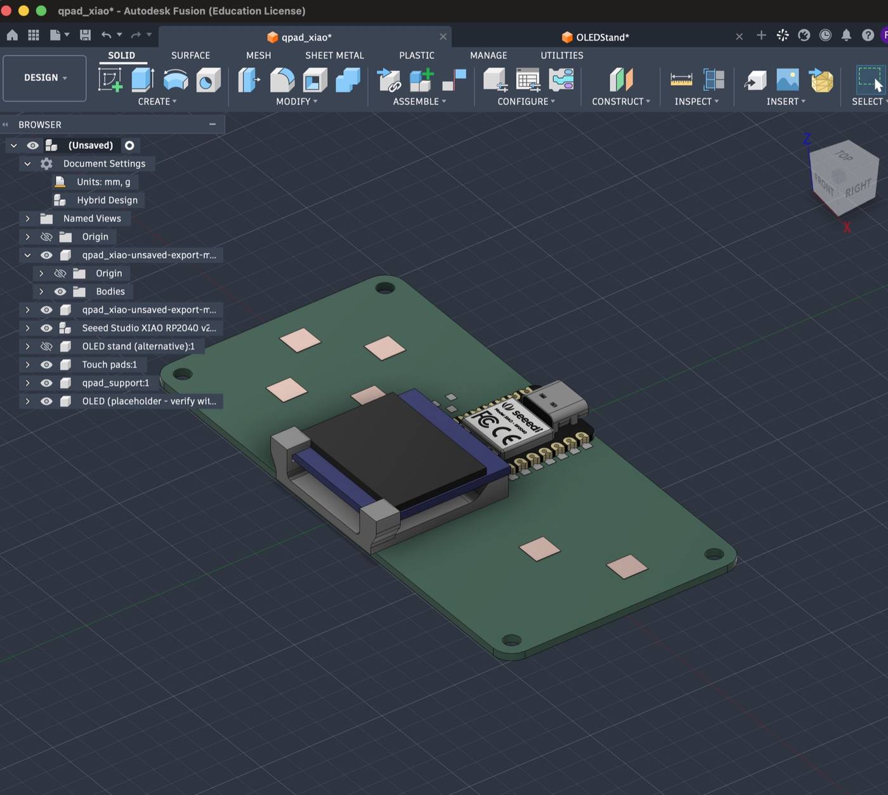The height and width of the screenshot is (795, 888).
Task: Open the Data Panel grid icon
Action: 34,36
